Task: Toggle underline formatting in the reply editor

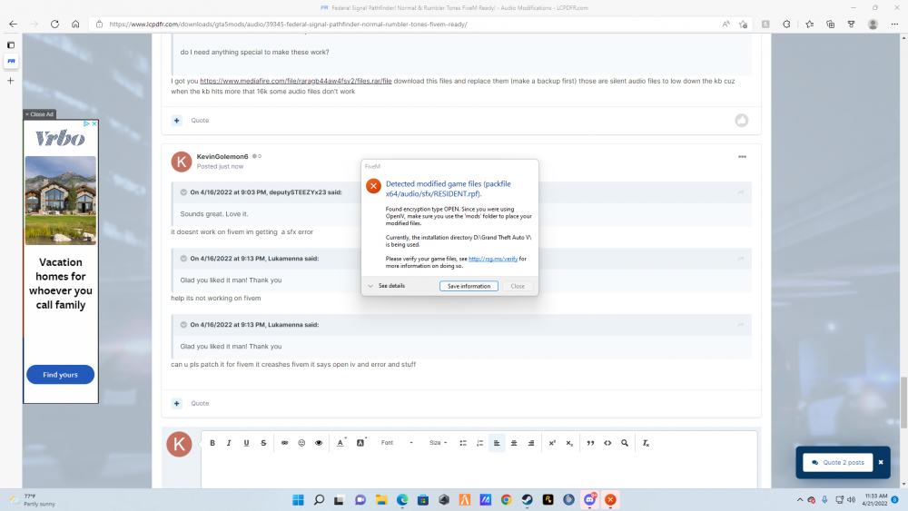Action: 246,443
